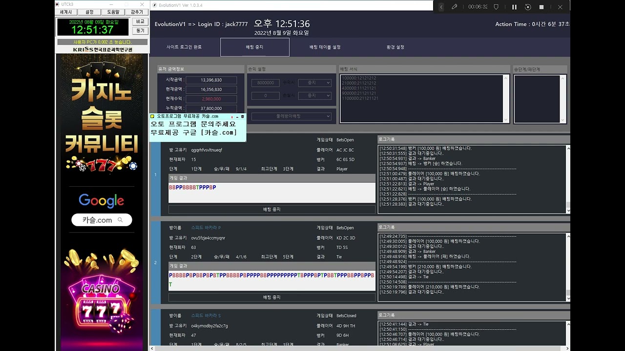Open the 도움말 menu in UTCk3

click(113, 12)
